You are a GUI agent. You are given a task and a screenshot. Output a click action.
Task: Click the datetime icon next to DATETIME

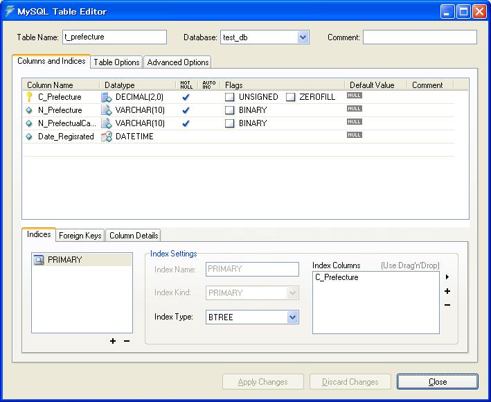tap(107, 137)
